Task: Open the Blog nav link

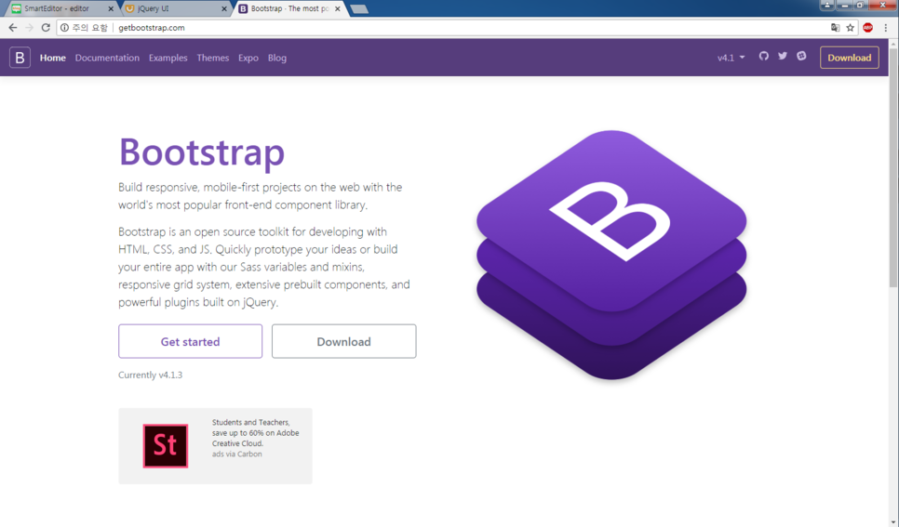Action: tap(277, 58)
